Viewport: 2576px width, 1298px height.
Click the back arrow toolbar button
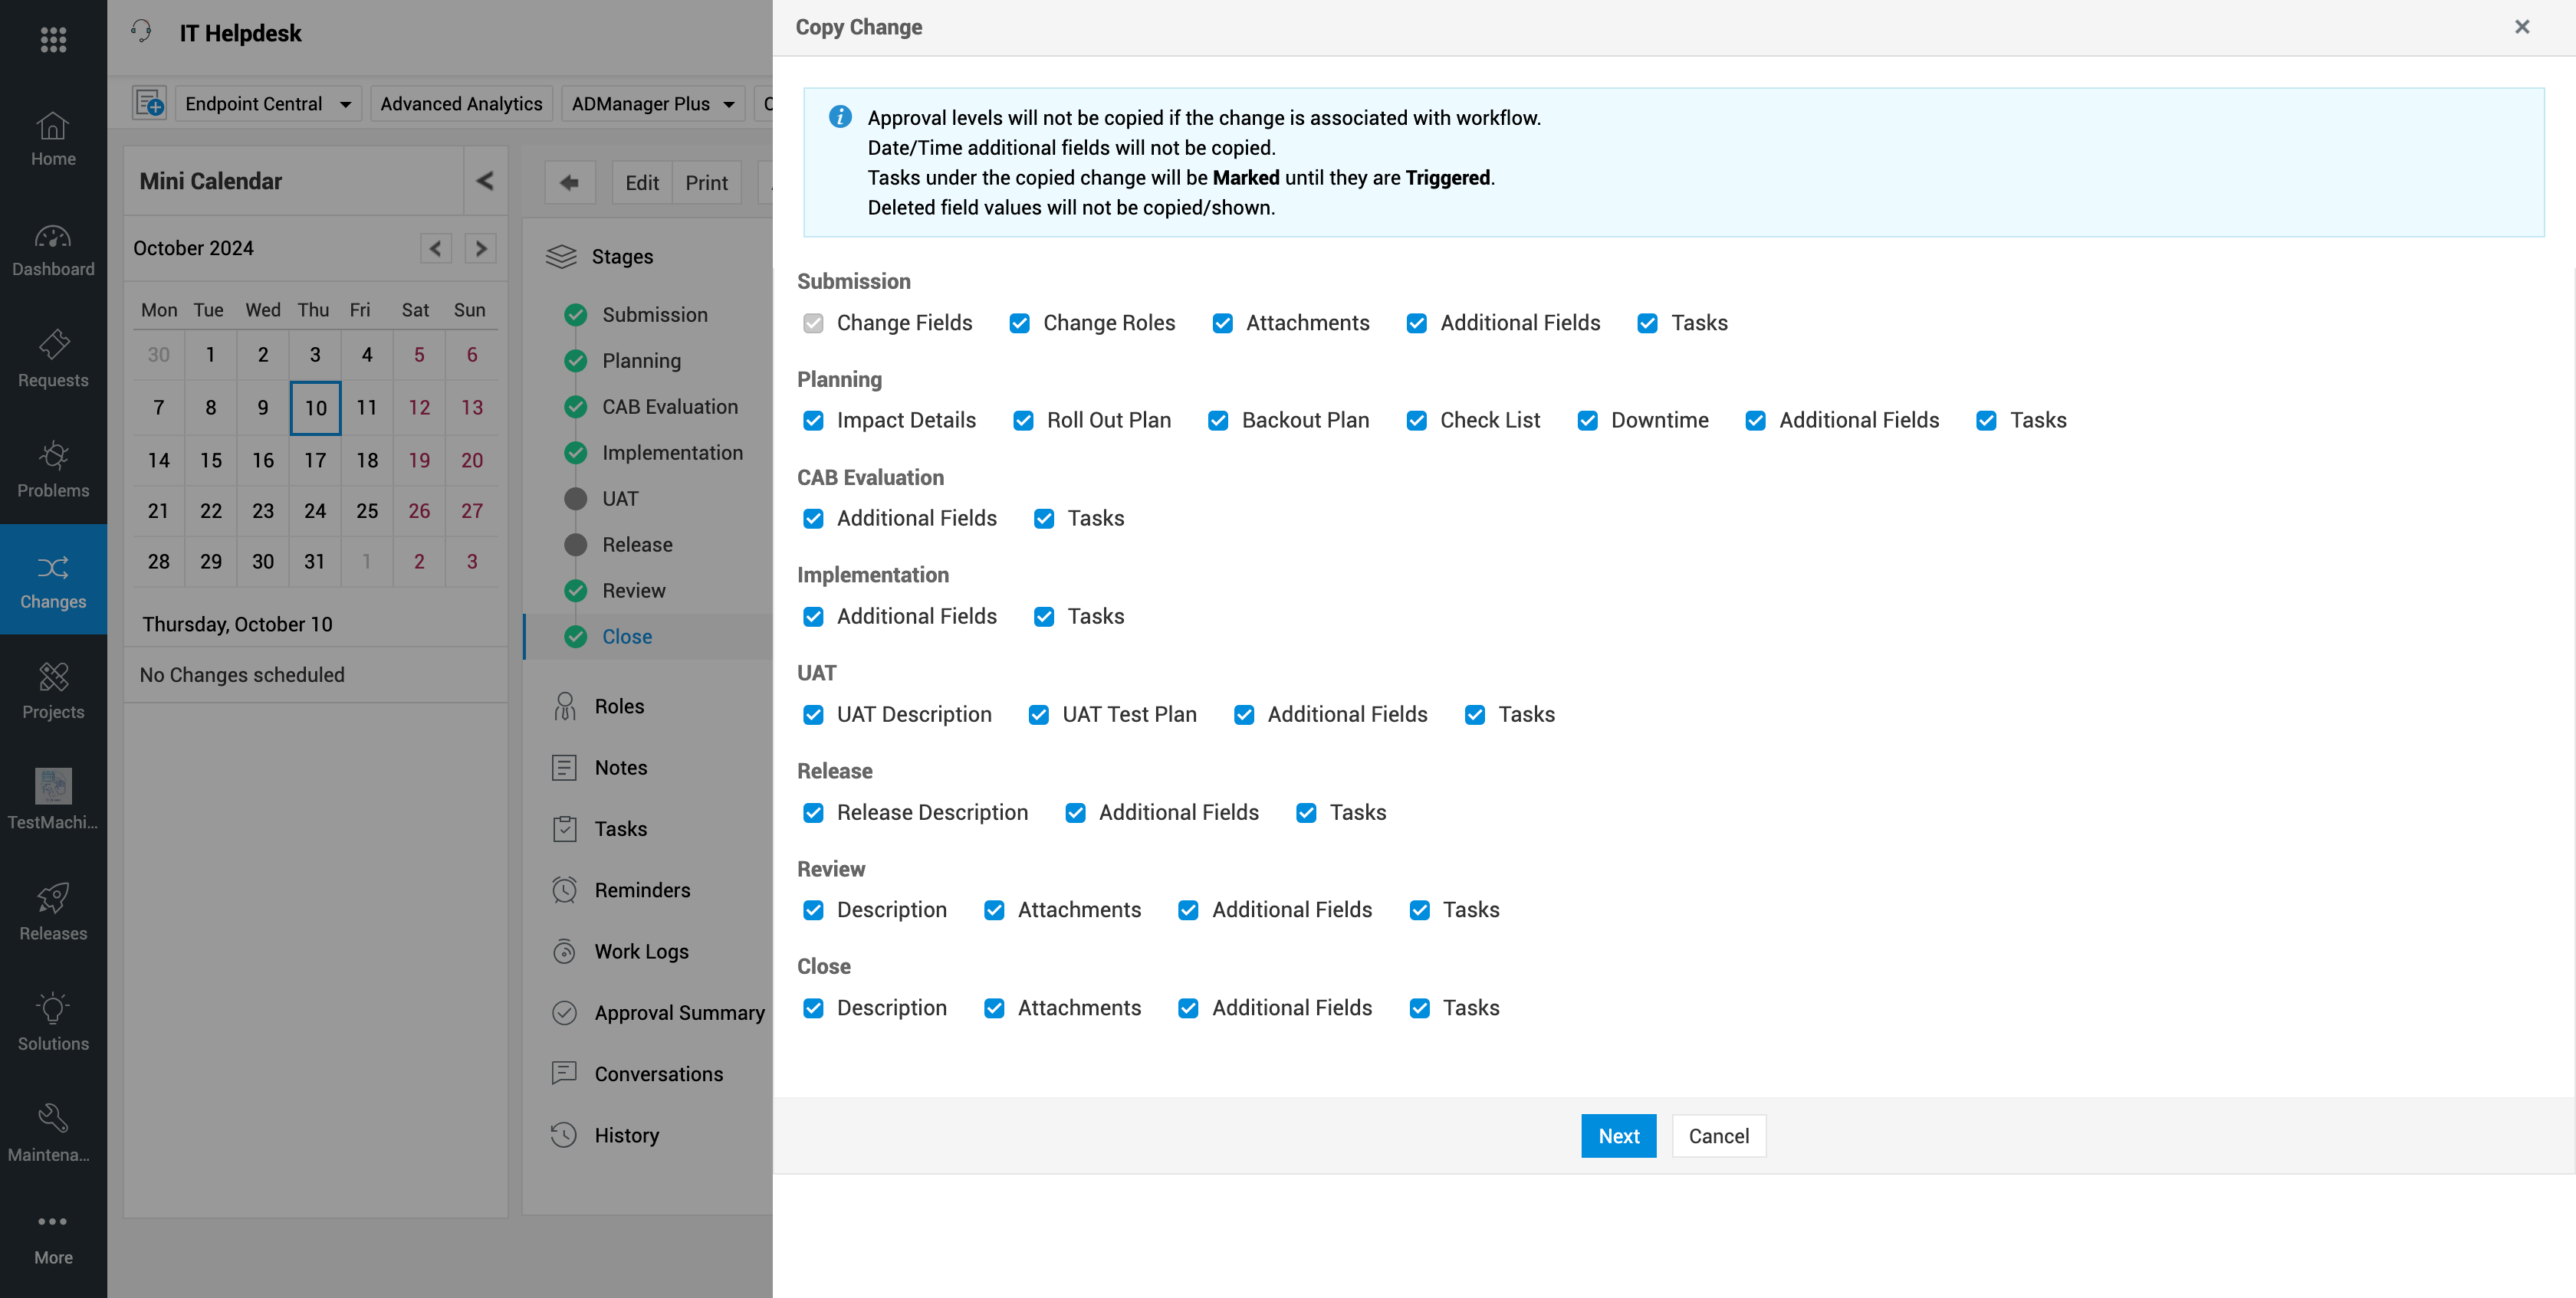coord(569,182)
